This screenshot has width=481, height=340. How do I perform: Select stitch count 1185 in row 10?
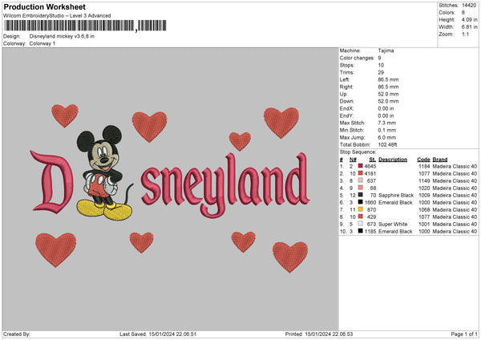click(x=370, y=232)
